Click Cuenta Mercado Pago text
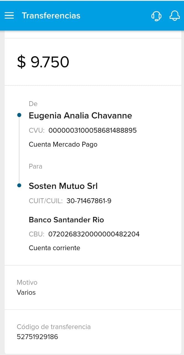Screen dimensions: 184x355 click(x=63, y=144)
